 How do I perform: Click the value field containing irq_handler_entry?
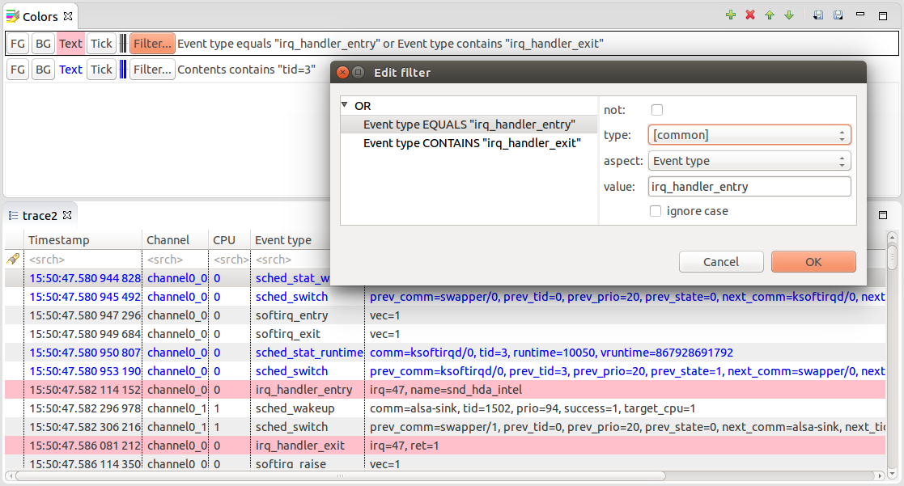click(x=749, y=187)
